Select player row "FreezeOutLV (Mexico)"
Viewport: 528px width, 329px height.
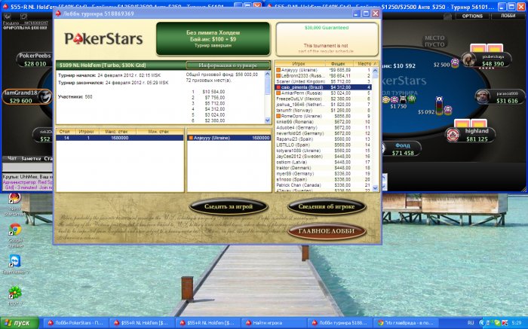[324, 99]
